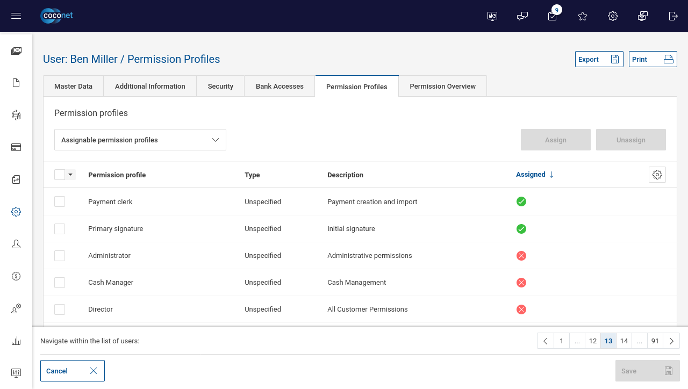The width and height of the screenshot is (688, 389).
Task: Open the hamburger main menu
Action: pos(16,16)
